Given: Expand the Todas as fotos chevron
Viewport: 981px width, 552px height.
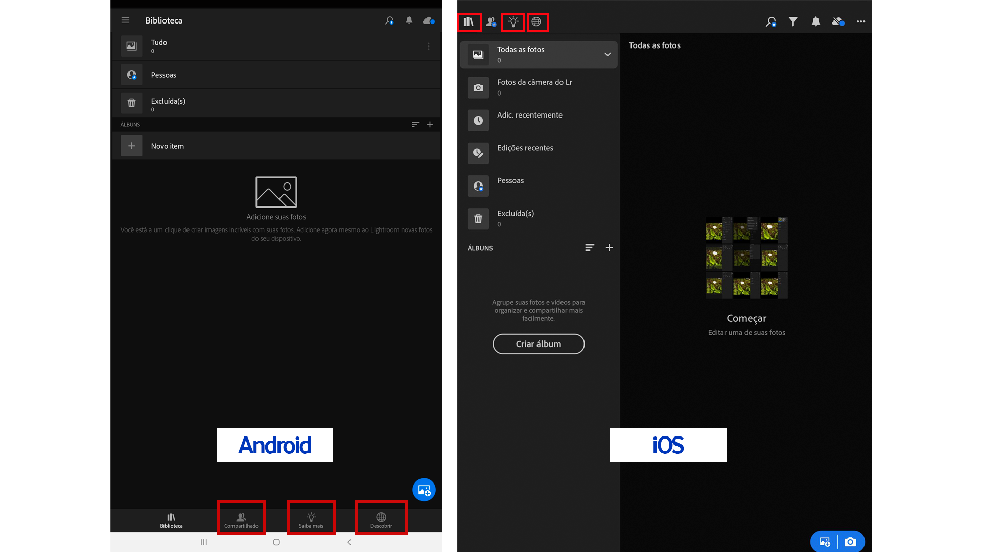Looking at the screenshot, I should (x=608, y=54).
